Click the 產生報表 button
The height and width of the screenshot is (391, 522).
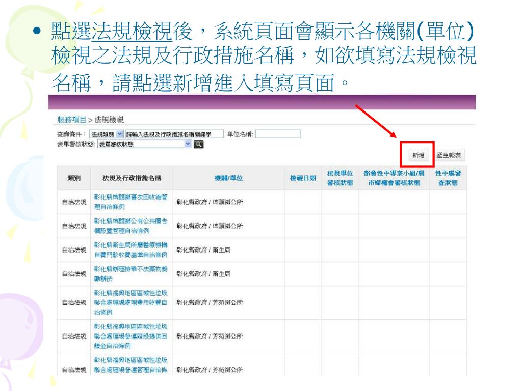pyautogui.click(x=449, y=155)
